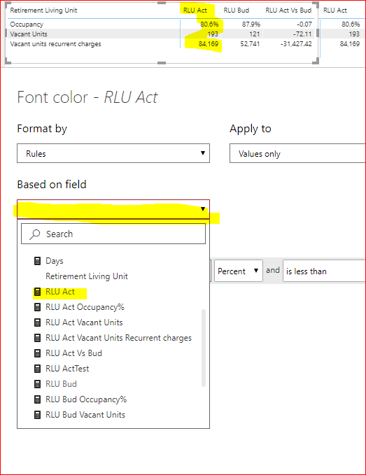
Task: Open the Percent unit dropdown
Action: click(x=239, y=271)
